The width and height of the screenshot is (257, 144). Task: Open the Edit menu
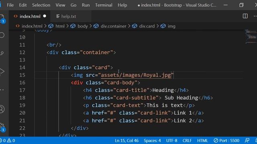(23, 5)
